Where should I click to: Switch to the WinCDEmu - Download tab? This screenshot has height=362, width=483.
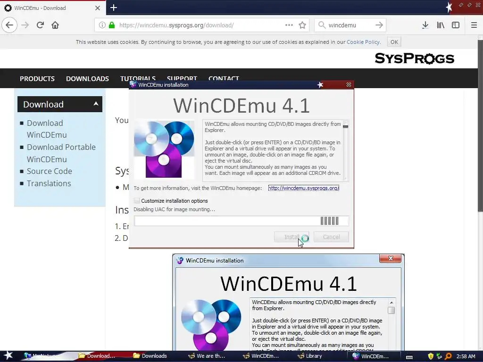(x=53, y=8)
